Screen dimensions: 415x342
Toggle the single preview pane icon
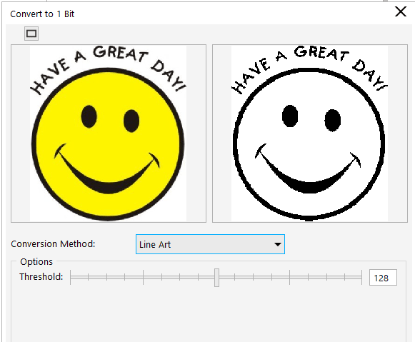pyautogui.click(x=31, y=34)
